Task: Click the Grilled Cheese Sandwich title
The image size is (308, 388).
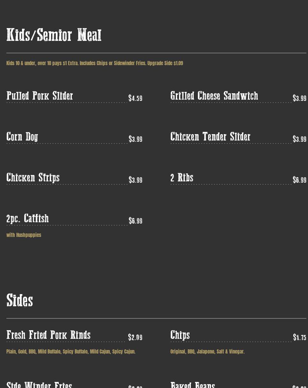Action: point(214,96)
